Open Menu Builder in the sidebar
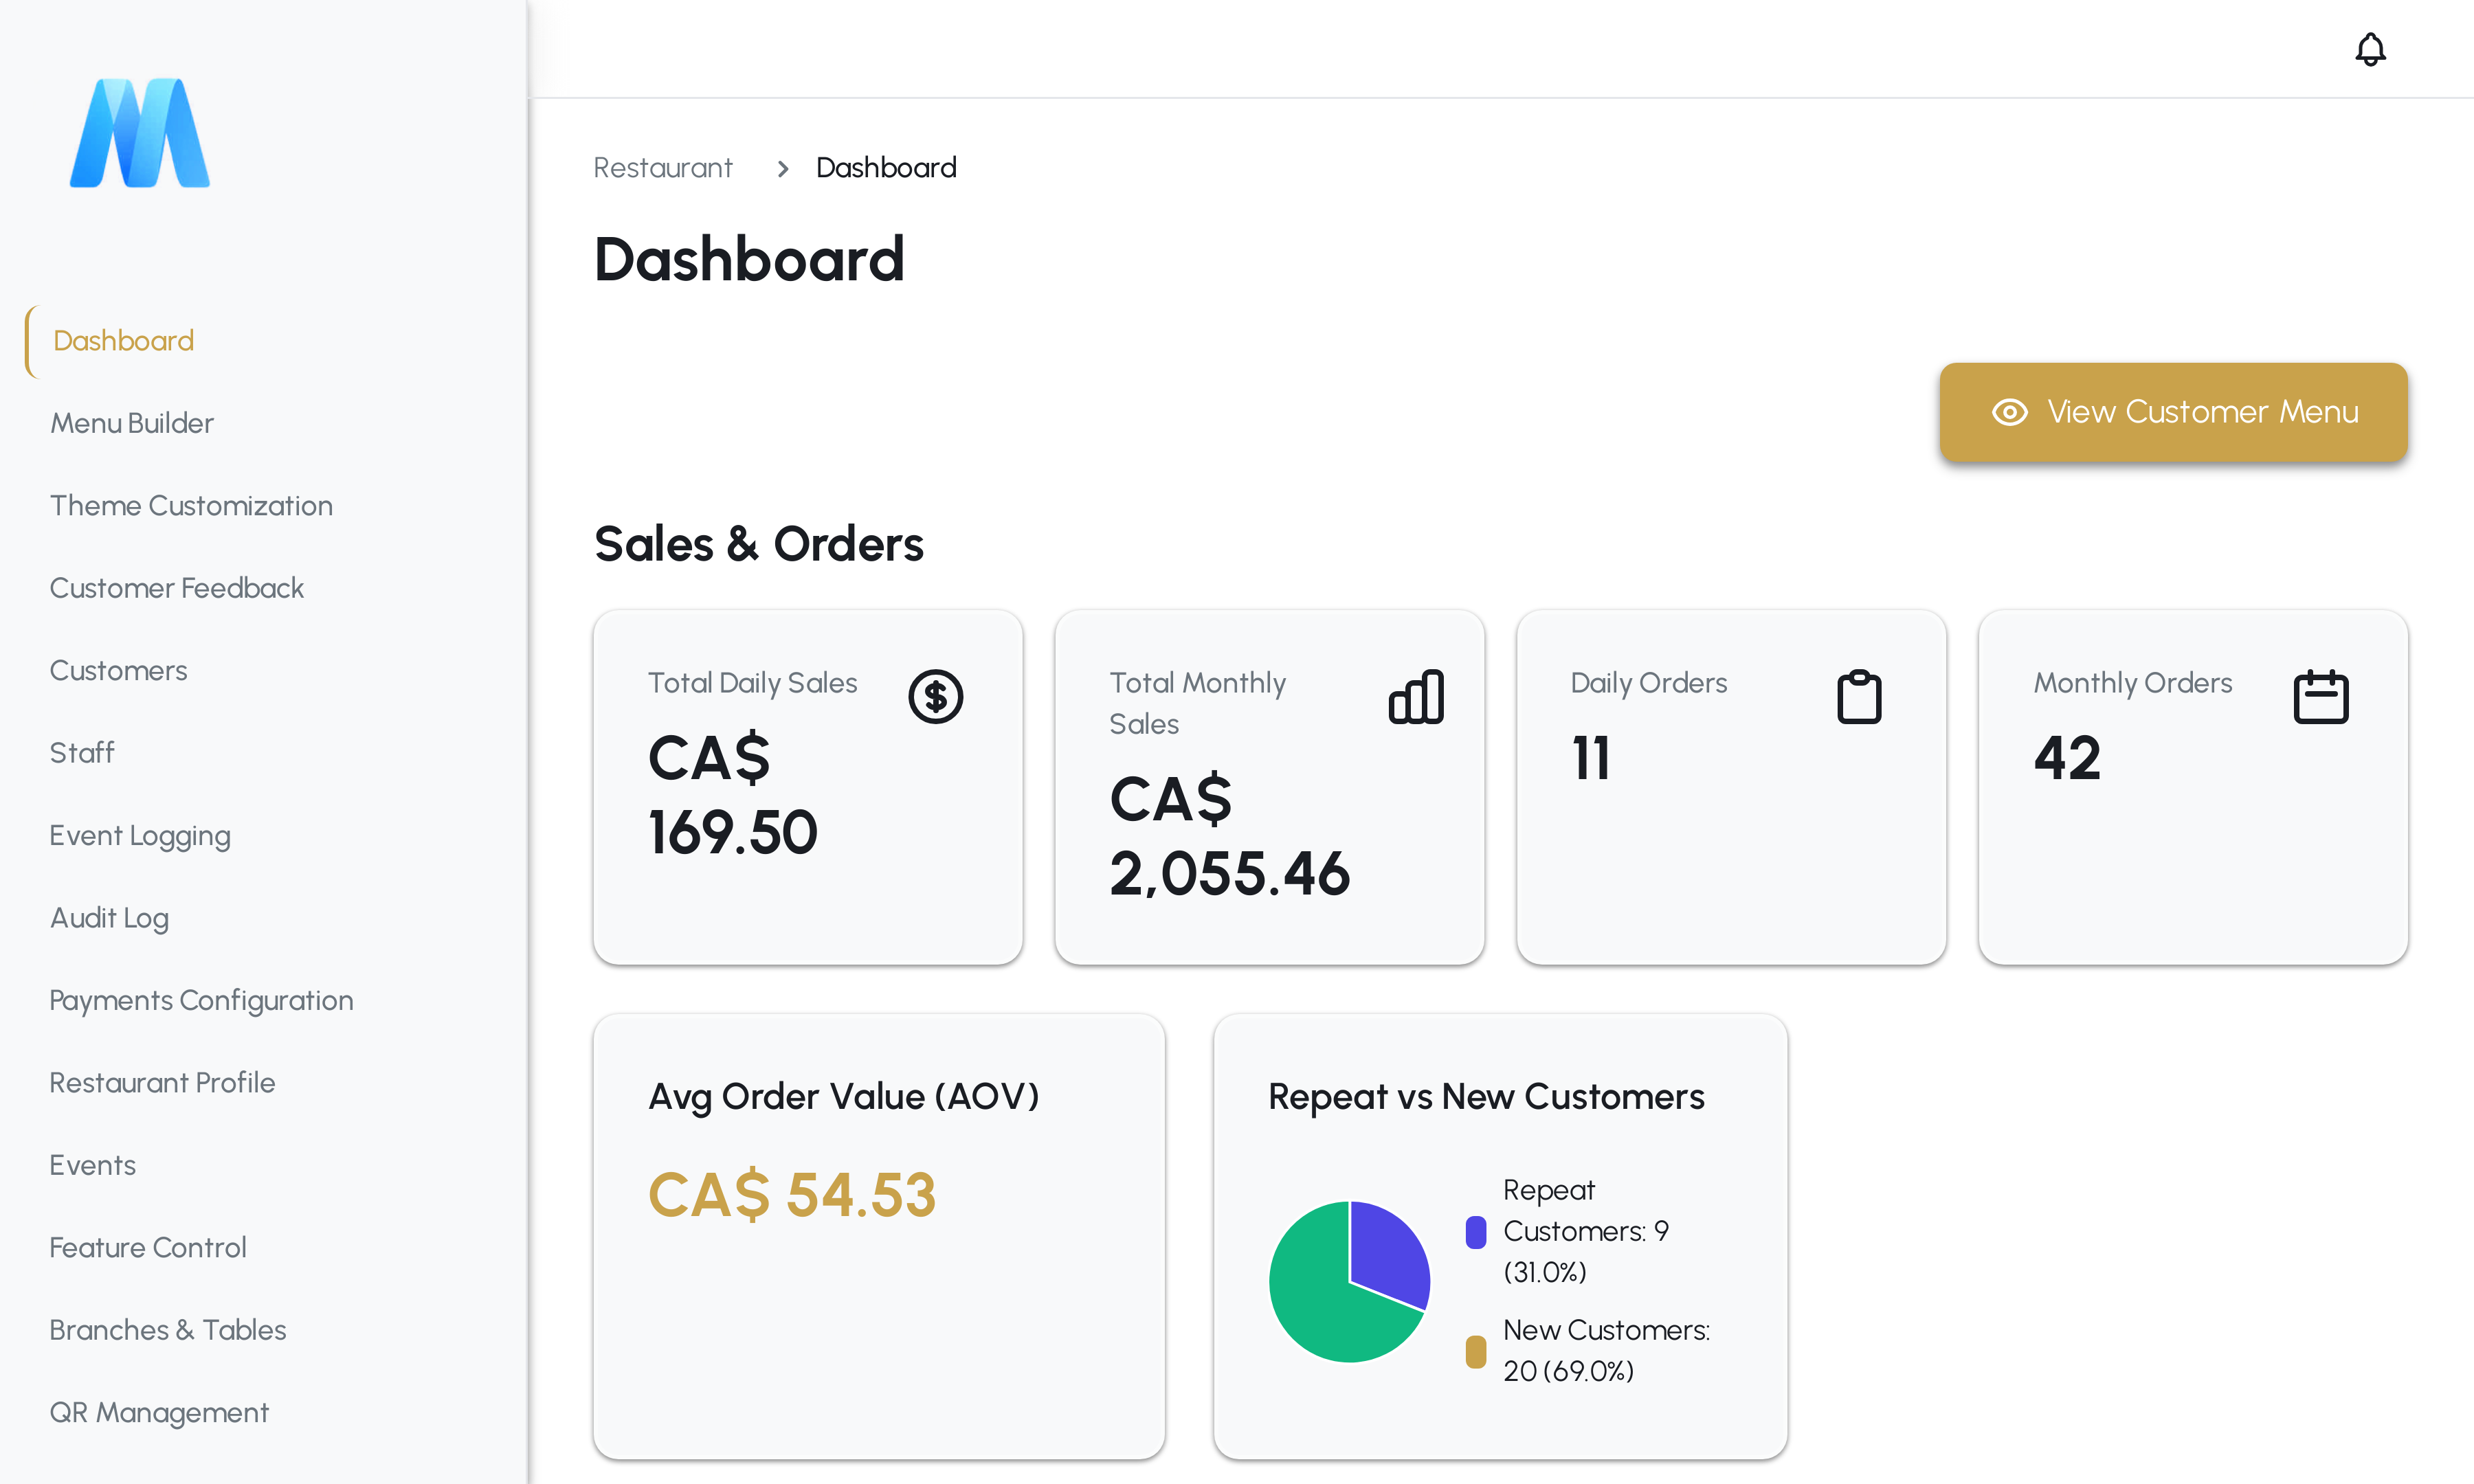This screenshot has width=2474, height=1484. coord(132,423)
